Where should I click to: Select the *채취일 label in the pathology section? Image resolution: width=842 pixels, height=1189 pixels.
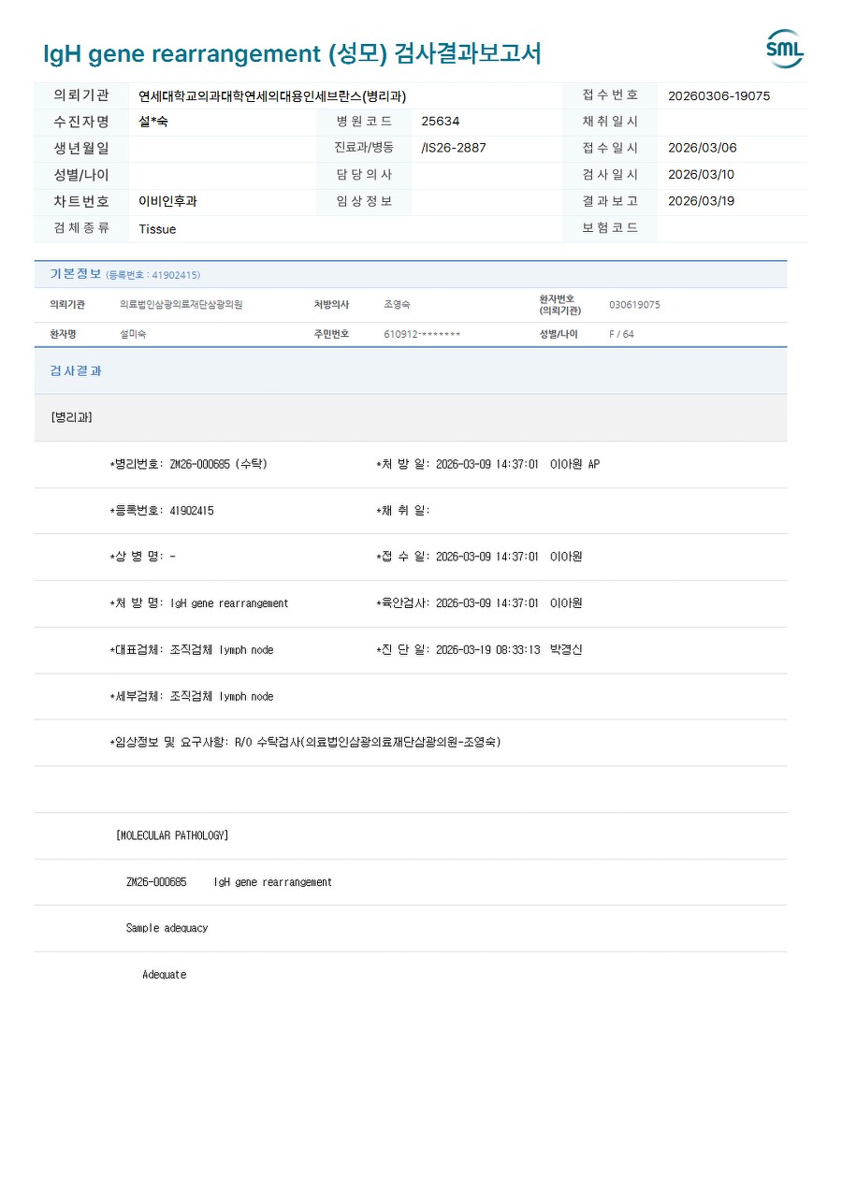(403, 511)
